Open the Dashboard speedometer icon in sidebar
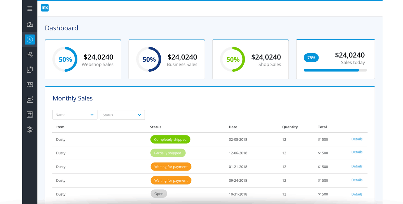 (30, 24)
